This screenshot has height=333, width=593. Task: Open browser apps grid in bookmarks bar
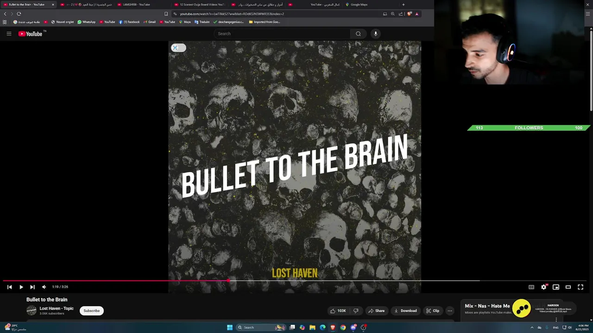point(5,22)
